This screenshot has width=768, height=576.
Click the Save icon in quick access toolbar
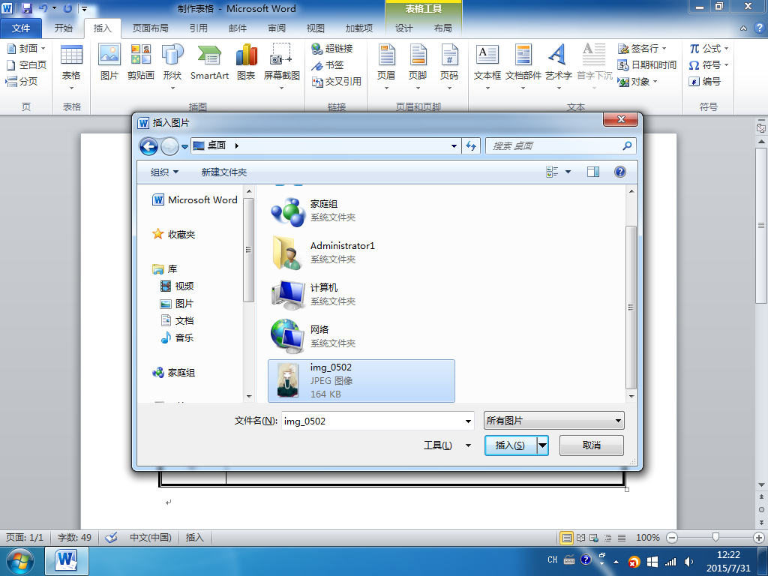[x=26, y=8]
